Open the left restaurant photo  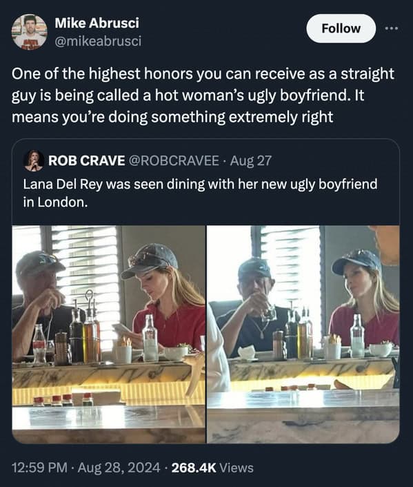(108, 334)
